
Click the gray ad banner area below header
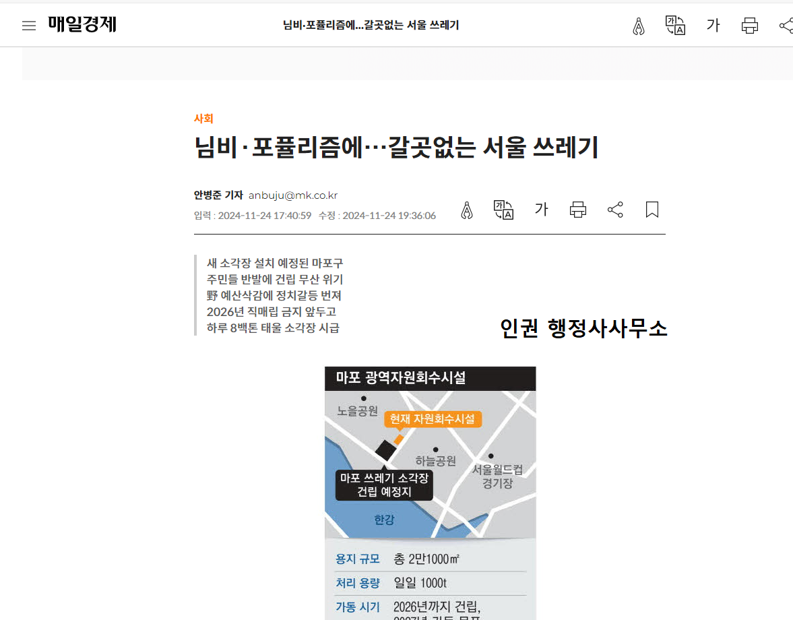[407, 64]
